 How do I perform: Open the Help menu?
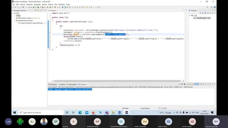pos(68,5)
